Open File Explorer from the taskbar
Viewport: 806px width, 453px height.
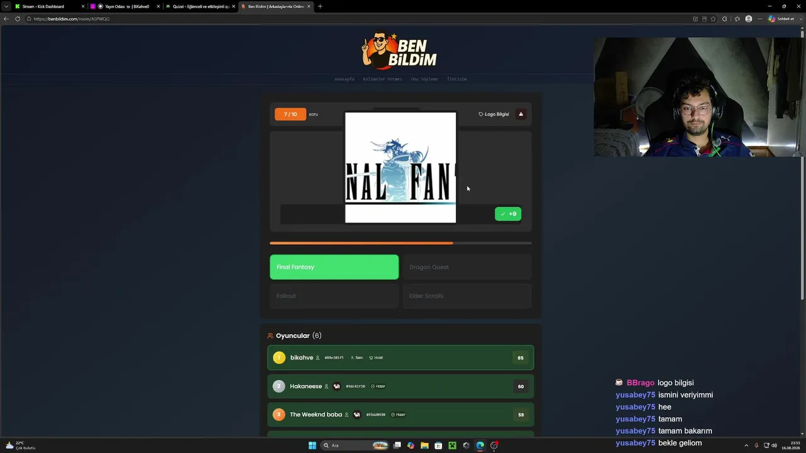(424, 445)
